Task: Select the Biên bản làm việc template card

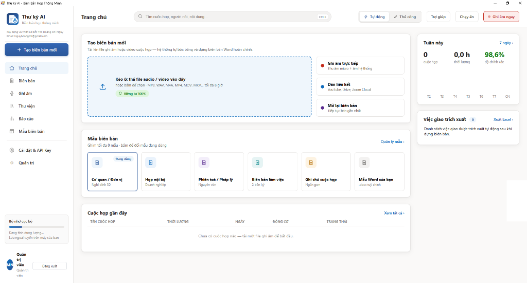Action: click(x=273, y=172)
